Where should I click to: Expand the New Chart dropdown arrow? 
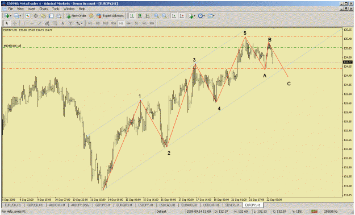[11, 16]
